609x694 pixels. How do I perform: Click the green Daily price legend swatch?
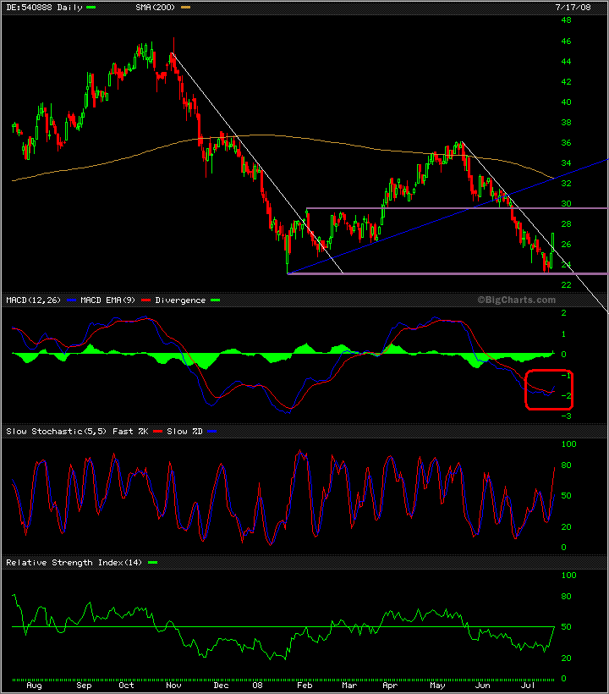coord(91,7)
